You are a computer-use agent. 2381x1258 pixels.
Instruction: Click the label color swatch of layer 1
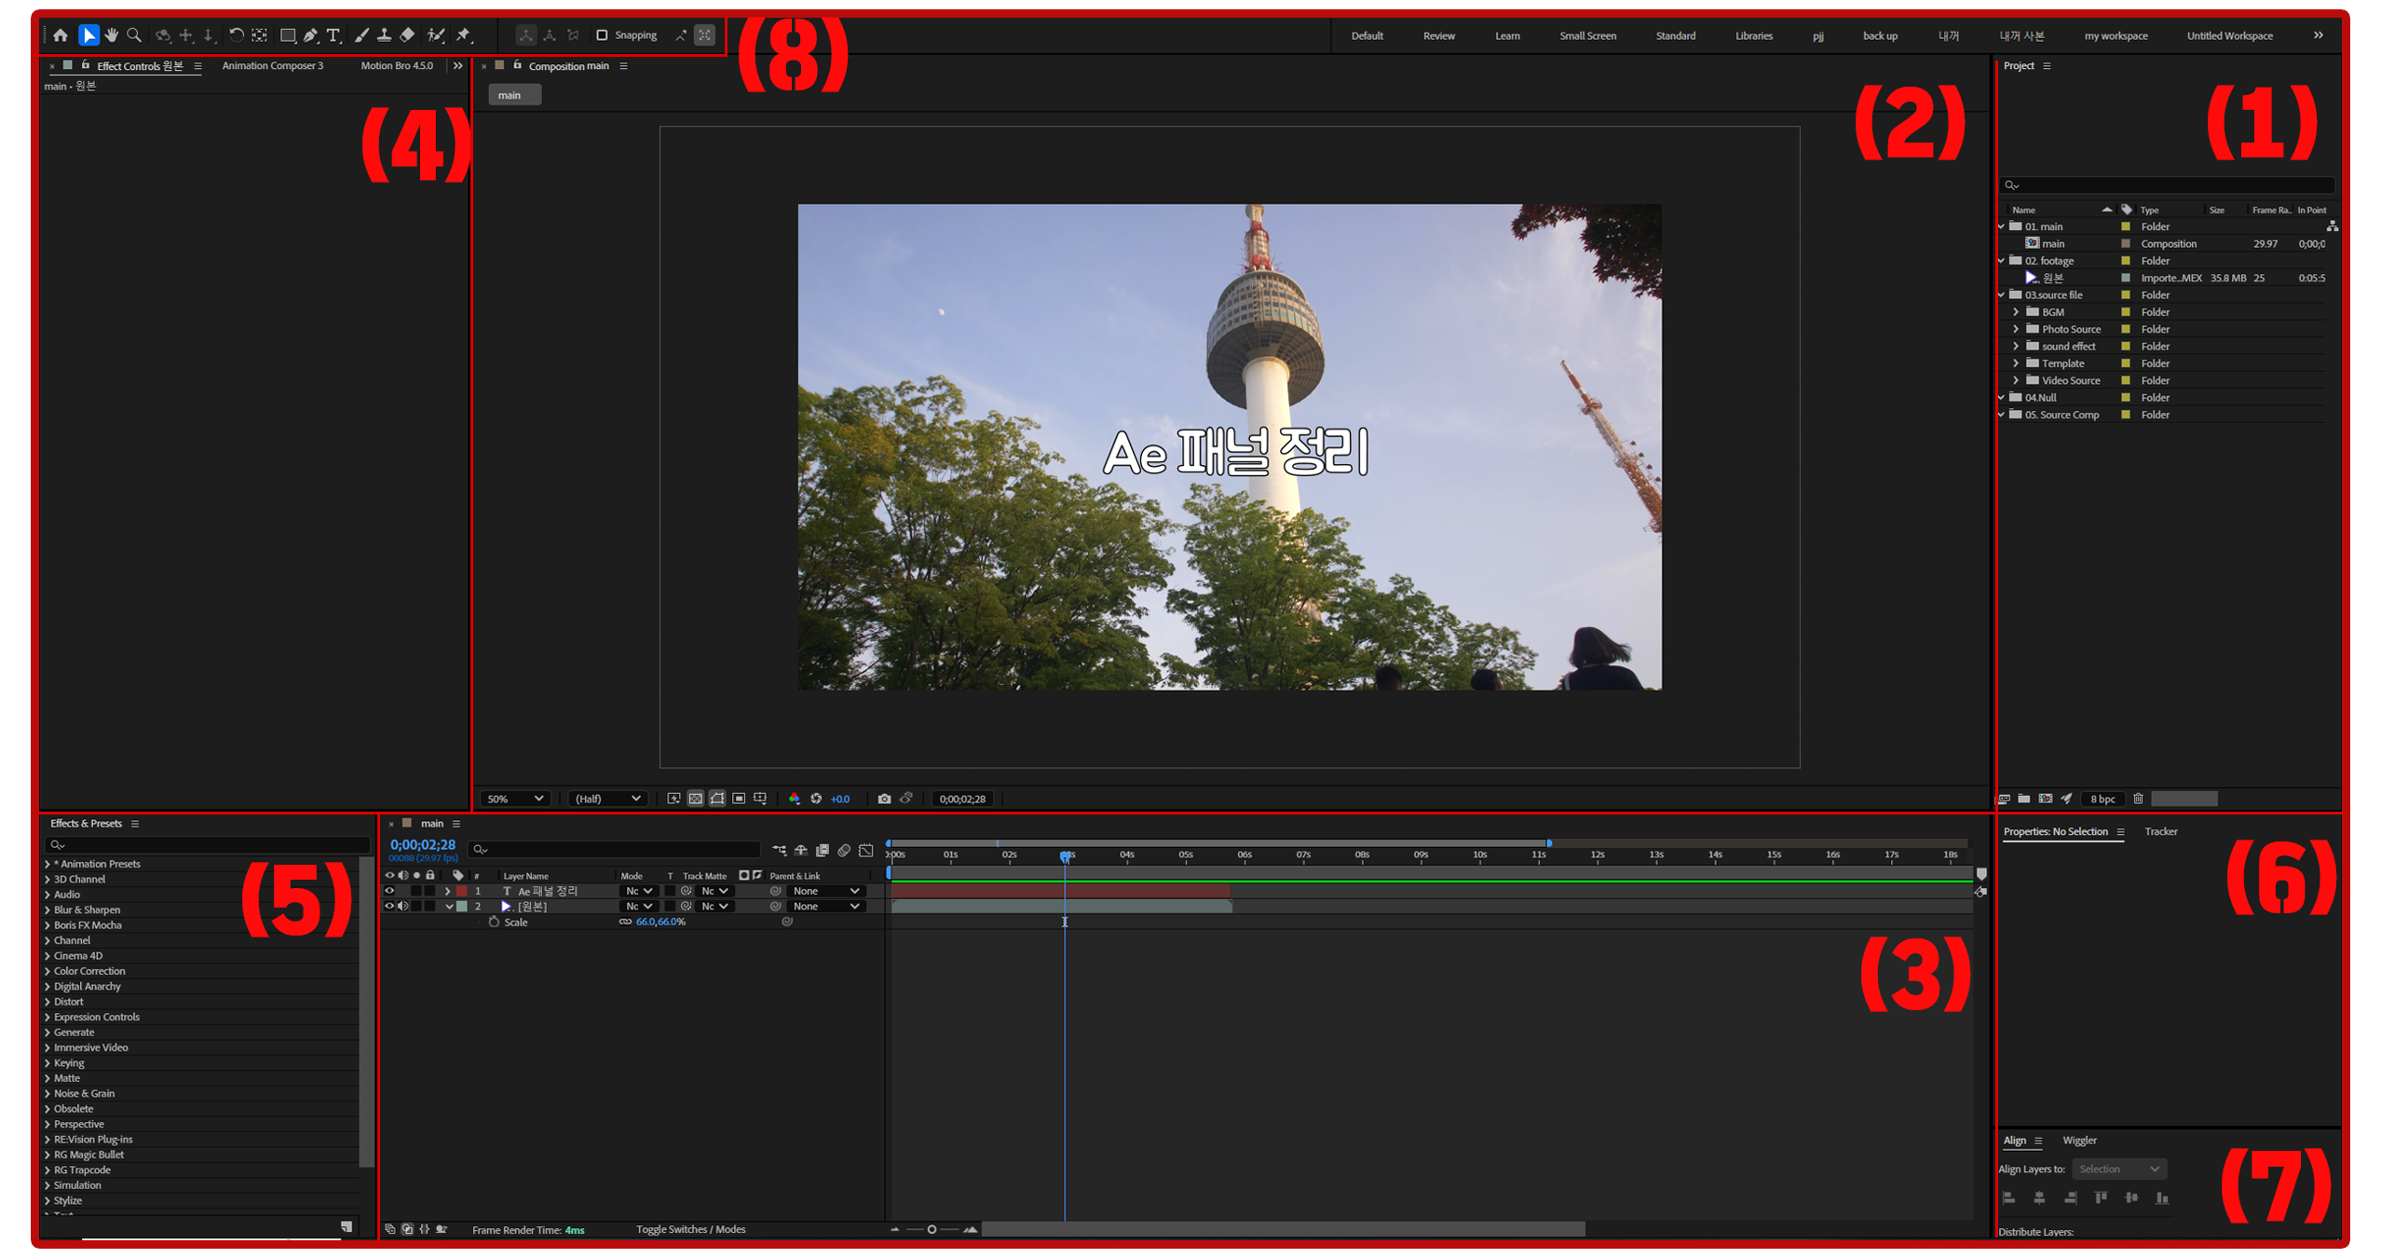[461, 891]
